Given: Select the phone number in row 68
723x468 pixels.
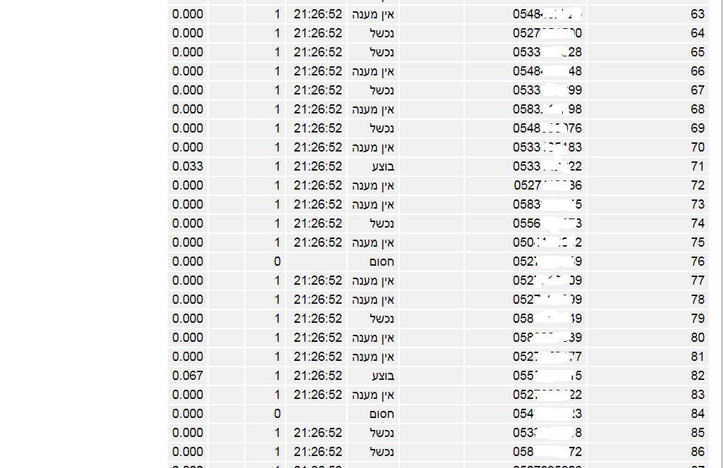Looking at the screenshot, I should pyautogui.click(x=547, y=109).
